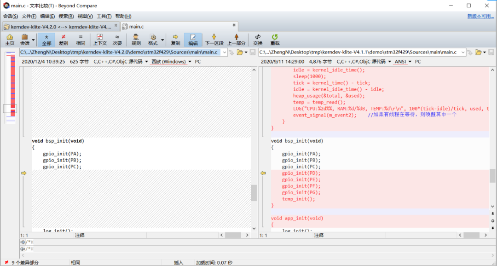
Task: Click the Swap (交换) sides icon
Action: [x=258, y=40]
